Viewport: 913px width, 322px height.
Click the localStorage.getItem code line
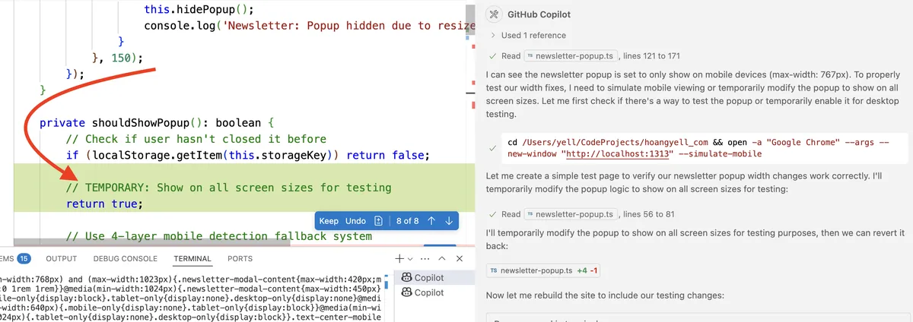coord(247,156)
